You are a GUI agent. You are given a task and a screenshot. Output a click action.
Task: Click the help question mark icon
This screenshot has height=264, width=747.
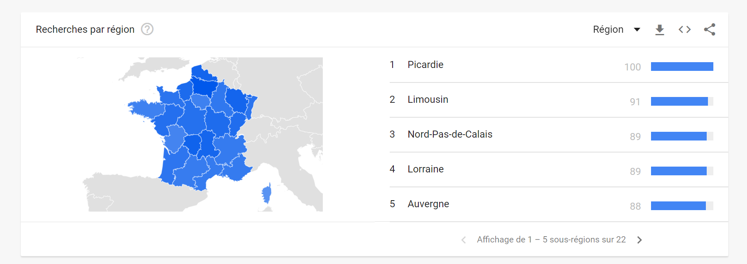[x=147, y=29]
